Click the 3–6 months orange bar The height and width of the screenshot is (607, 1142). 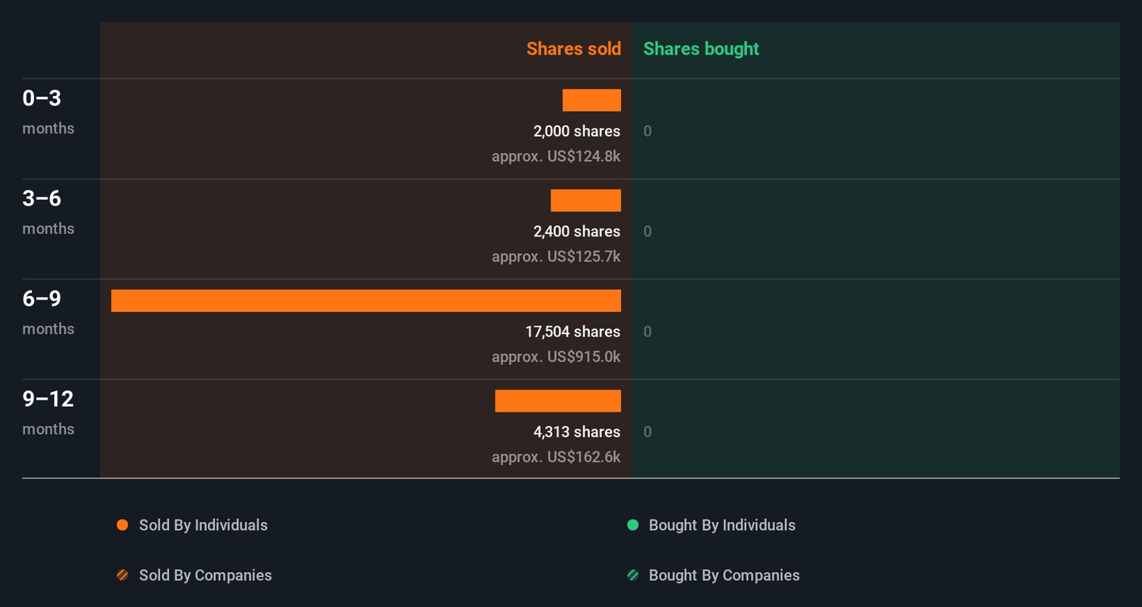click(x=585, y=201)
